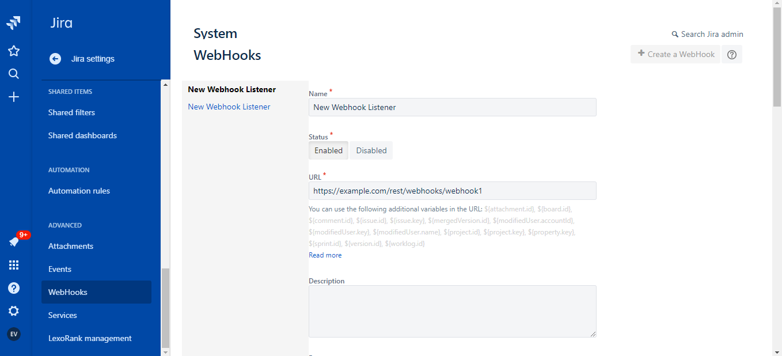The height and width of the screenshot is (356, 782).
Task: Open the settings gear icon
Action: coord(14,311)
